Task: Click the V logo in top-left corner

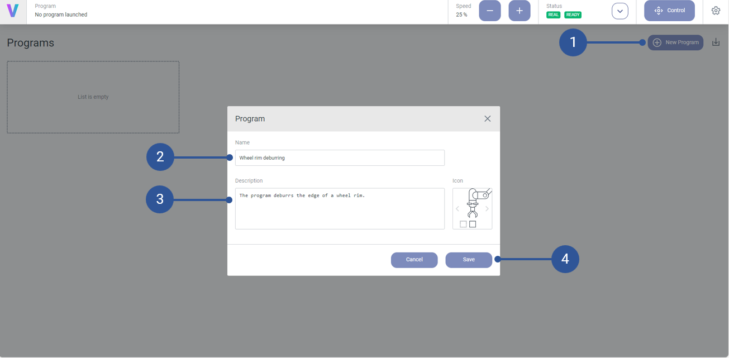Action: pos(12,11)
